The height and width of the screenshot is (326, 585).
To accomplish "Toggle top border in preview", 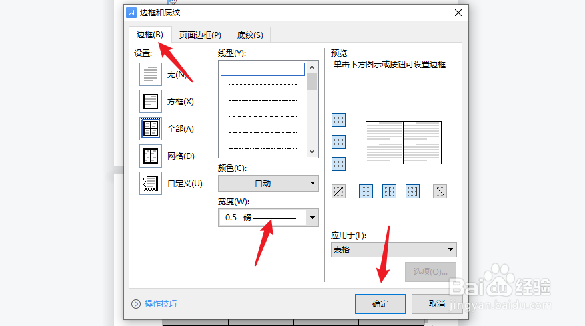I will tap(338, 120).
